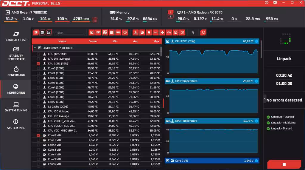The height and width of the screenshot is (170, 305).
Task: Check the Core 4 VID checkbox
Action: (x=38, y=154)
